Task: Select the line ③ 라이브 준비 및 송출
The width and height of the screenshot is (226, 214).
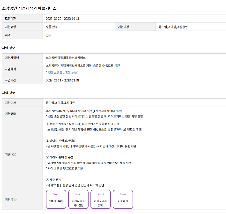Action: [60, 157]
